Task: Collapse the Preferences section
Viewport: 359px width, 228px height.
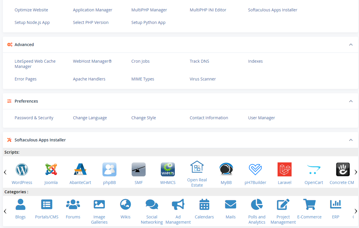Action: 351,101
